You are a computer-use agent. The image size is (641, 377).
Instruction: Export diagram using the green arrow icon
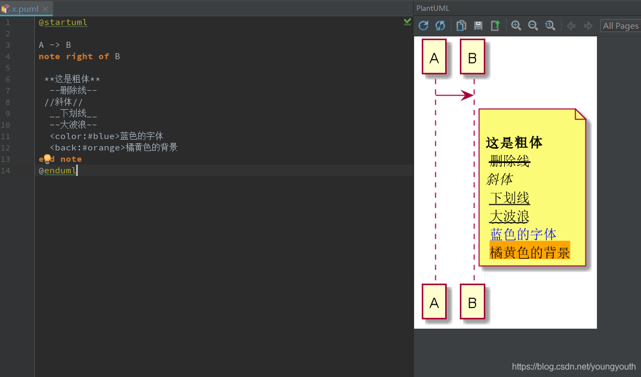point(495,26)
